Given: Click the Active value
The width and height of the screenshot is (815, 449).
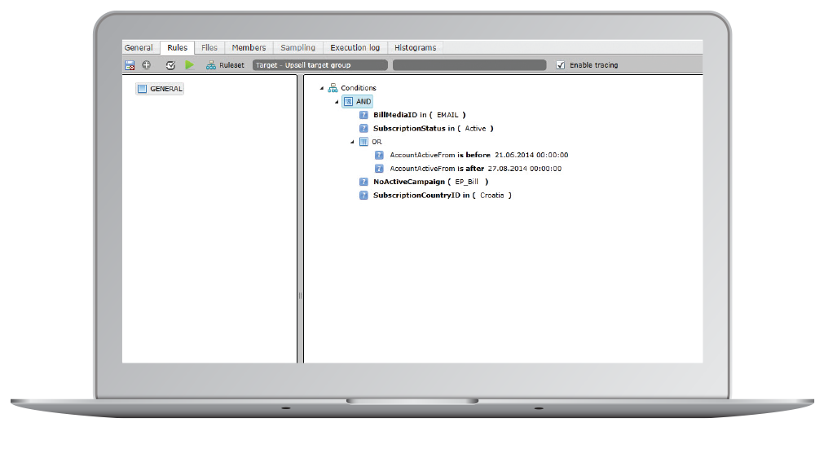Looking at the screenshot, I should click(x=476, y=129).
